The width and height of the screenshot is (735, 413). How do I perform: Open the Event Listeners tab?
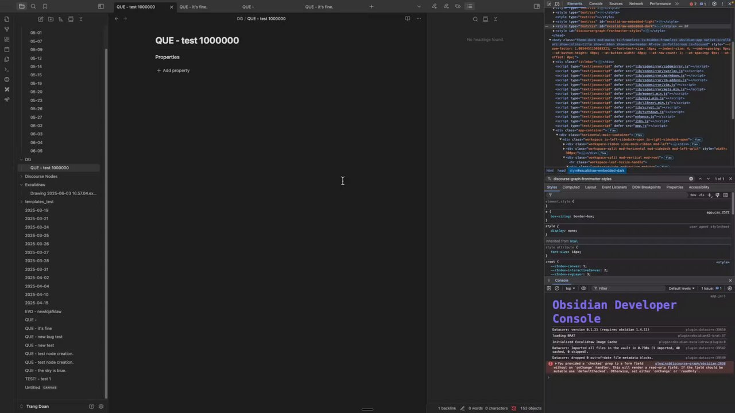coord(614,187)
